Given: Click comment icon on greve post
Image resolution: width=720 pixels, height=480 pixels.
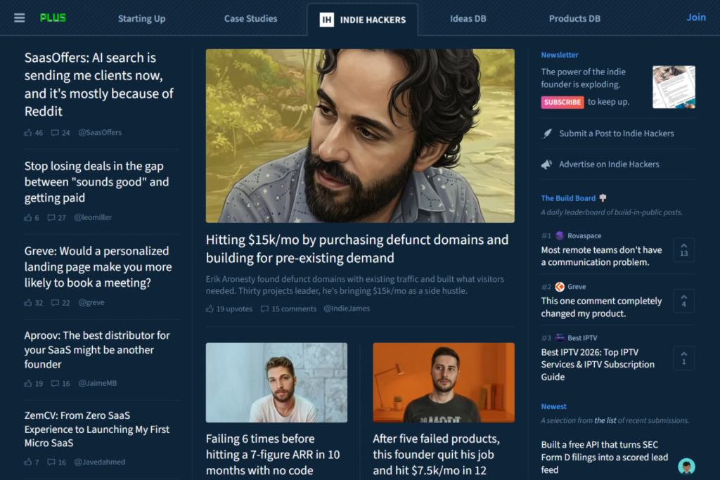Looking at the screenshot, I should coord(55,302).
